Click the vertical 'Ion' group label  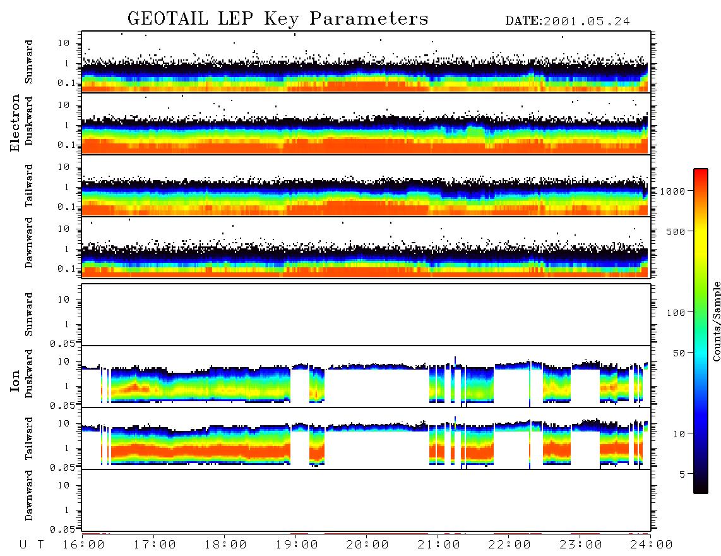pyautogui.click(x=15, y=380)
